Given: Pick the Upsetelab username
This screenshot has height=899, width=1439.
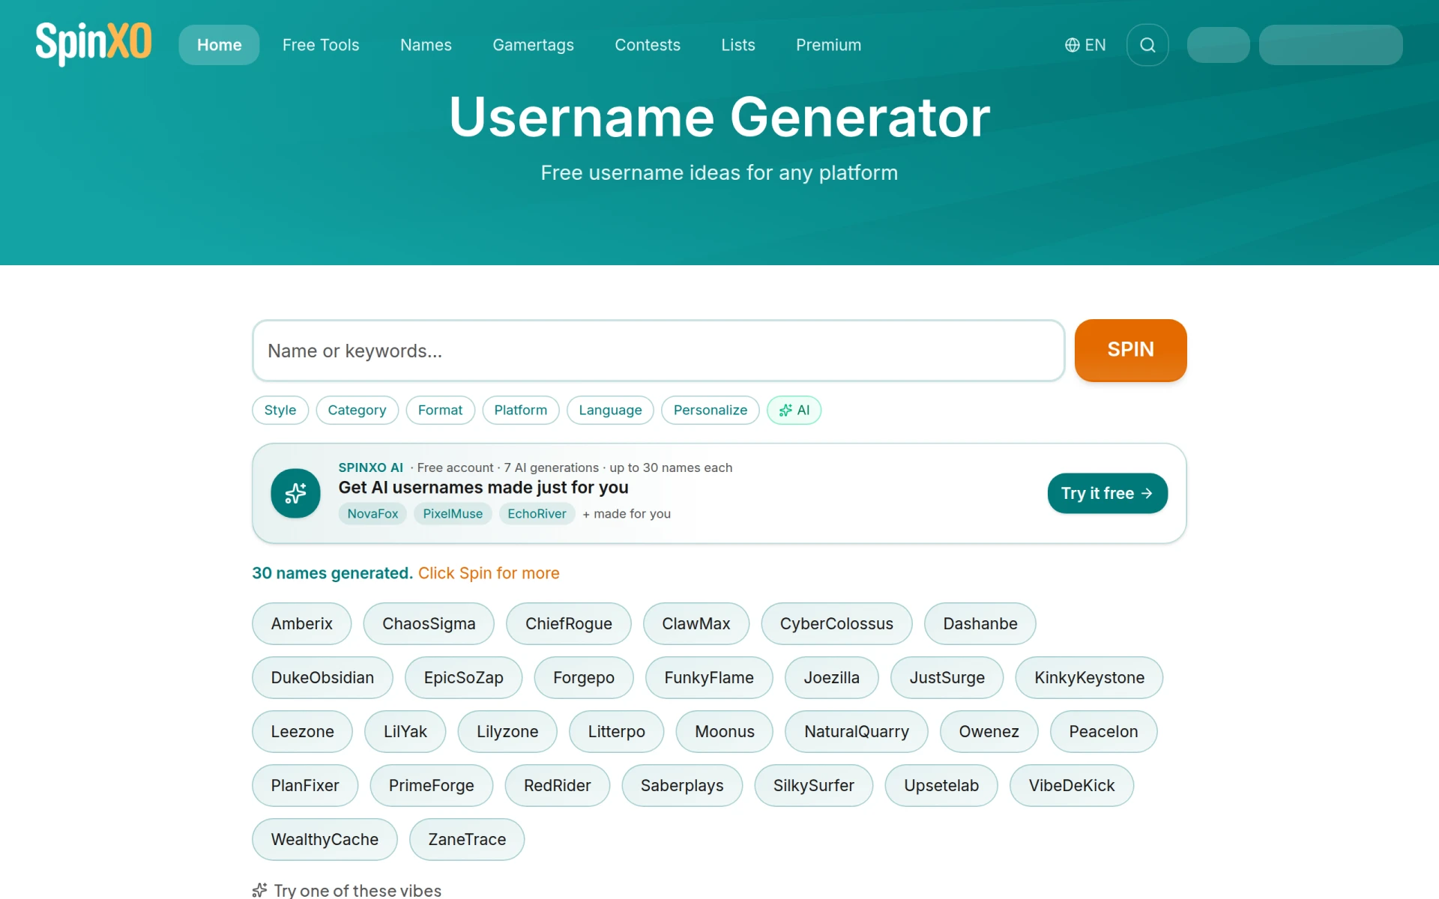Looking at the screenshot, I should coord(941,785).
